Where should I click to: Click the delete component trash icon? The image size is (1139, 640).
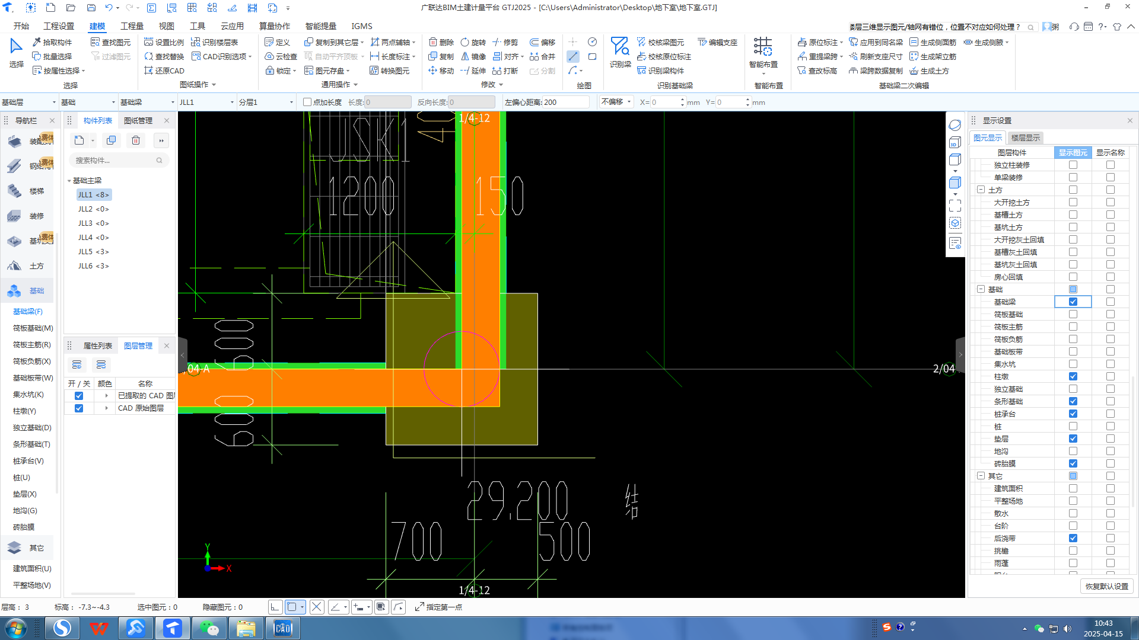pos(136,140)
